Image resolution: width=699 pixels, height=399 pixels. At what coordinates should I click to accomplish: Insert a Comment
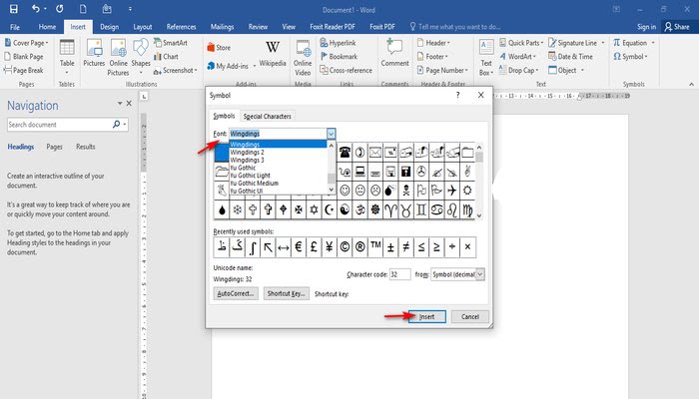point(394,54)
